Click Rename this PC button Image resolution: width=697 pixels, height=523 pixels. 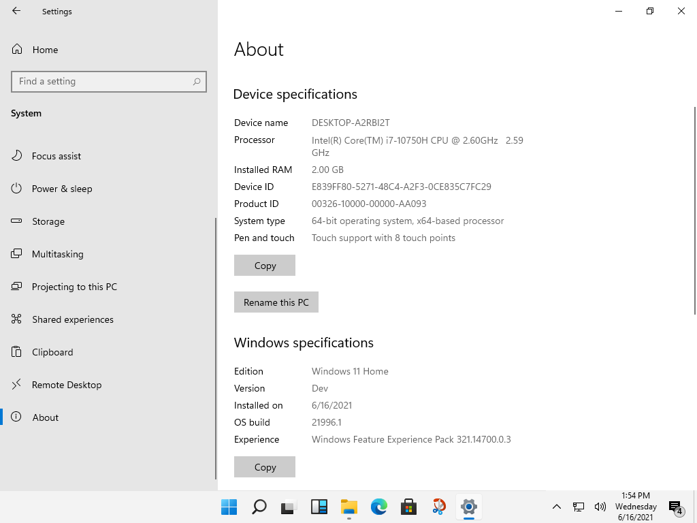276,302
